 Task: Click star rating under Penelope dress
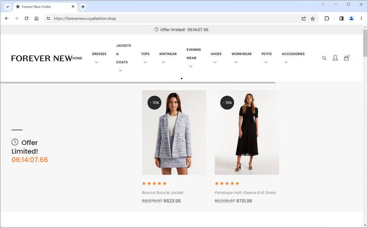[x=227, y=184]
